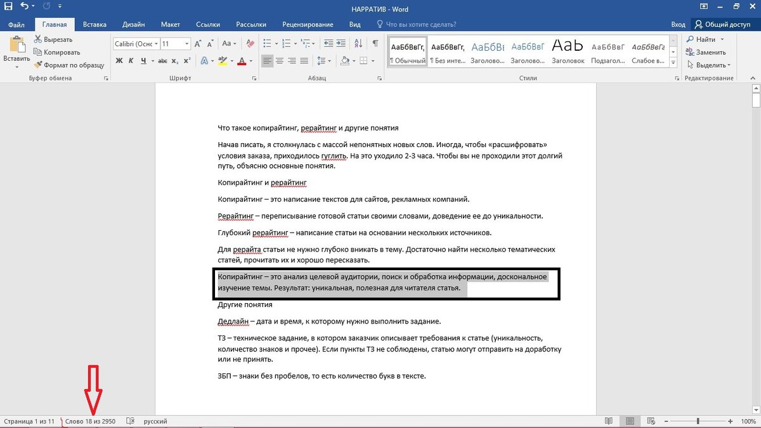Image resolution: width=761 pixels, height=428 pixels.
Task: Switch to the Вставка tab
Action: tap(94, 24)
